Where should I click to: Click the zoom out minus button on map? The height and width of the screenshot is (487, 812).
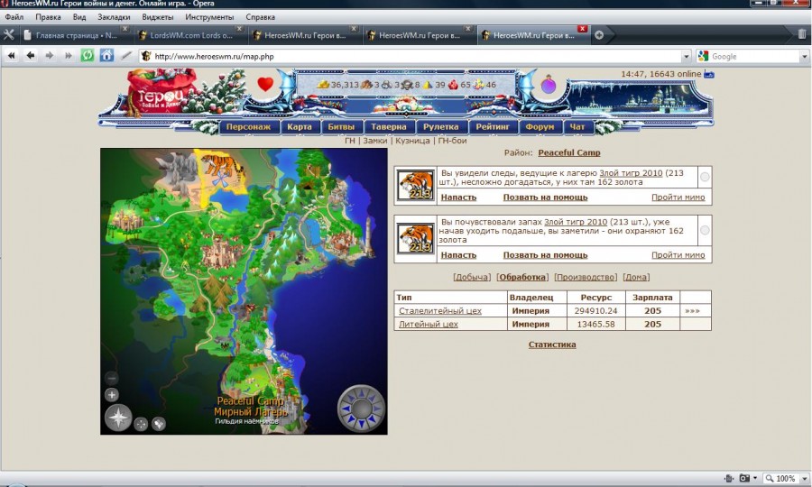(x=112, y=378)
